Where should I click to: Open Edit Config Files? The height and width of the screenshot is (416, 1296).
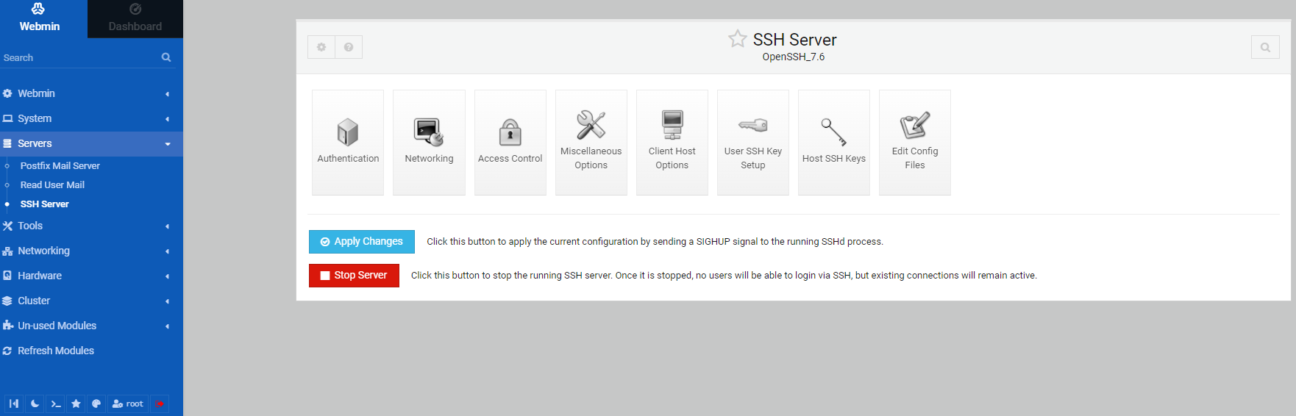pos(914,142)
